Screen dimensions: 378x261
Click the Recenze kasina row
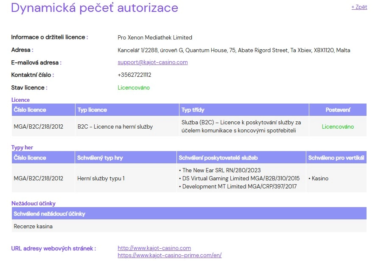coord(189,226)
